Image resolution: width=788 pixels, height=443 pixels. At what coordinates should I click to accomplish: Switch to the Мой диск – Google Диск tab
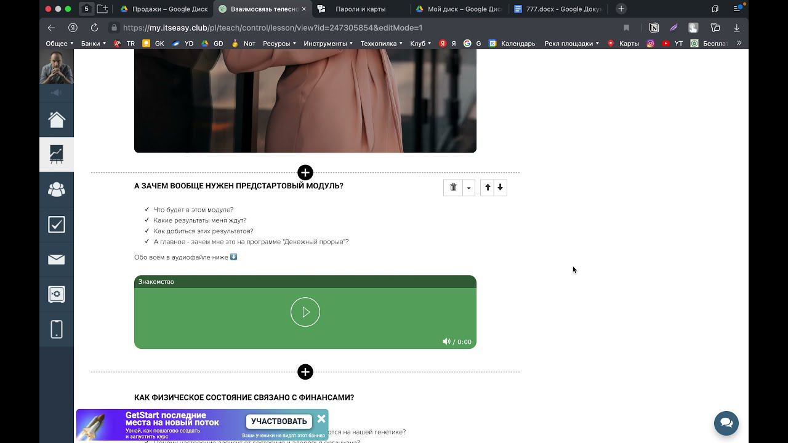point(459,9)
